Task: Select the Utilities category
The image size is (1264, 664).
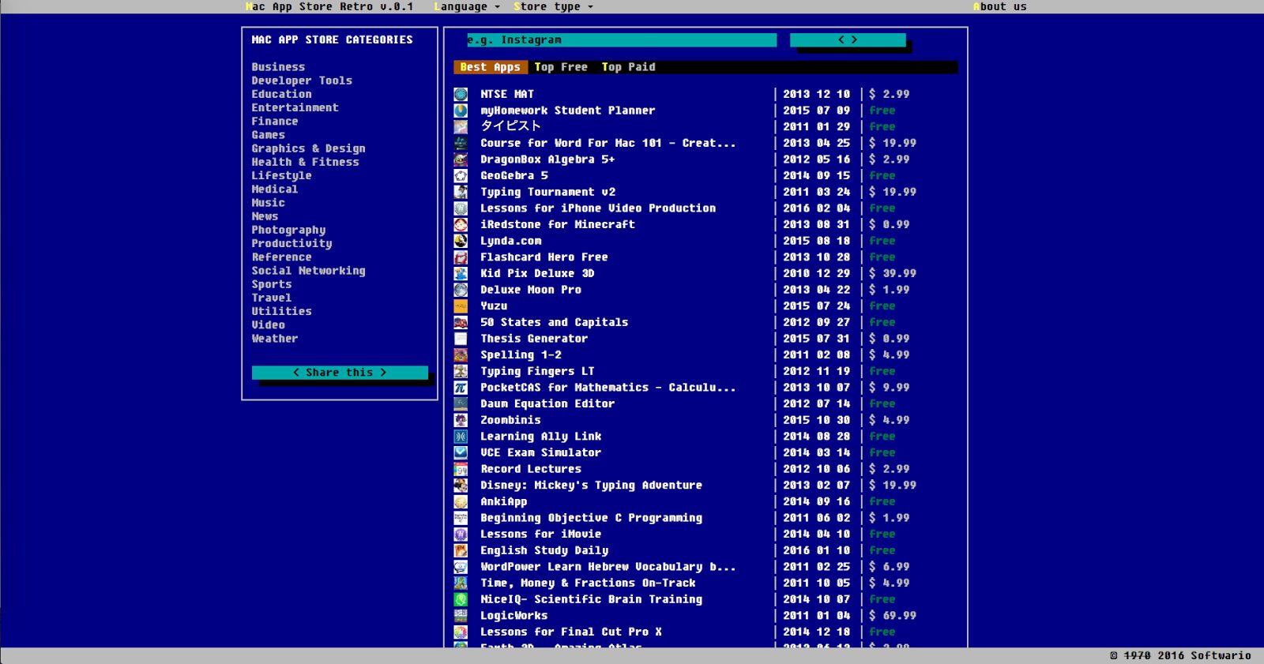Action: pos(281,311)
